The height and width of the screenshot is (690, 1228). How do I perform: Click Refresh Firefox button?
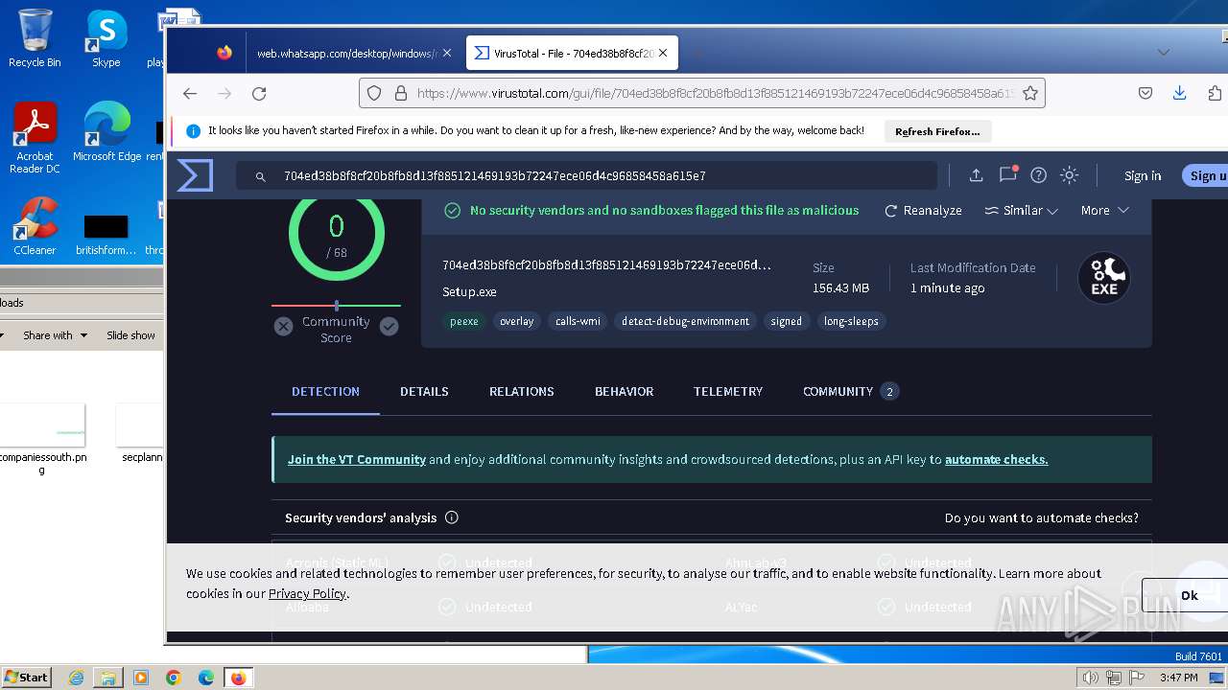(937, 131)
